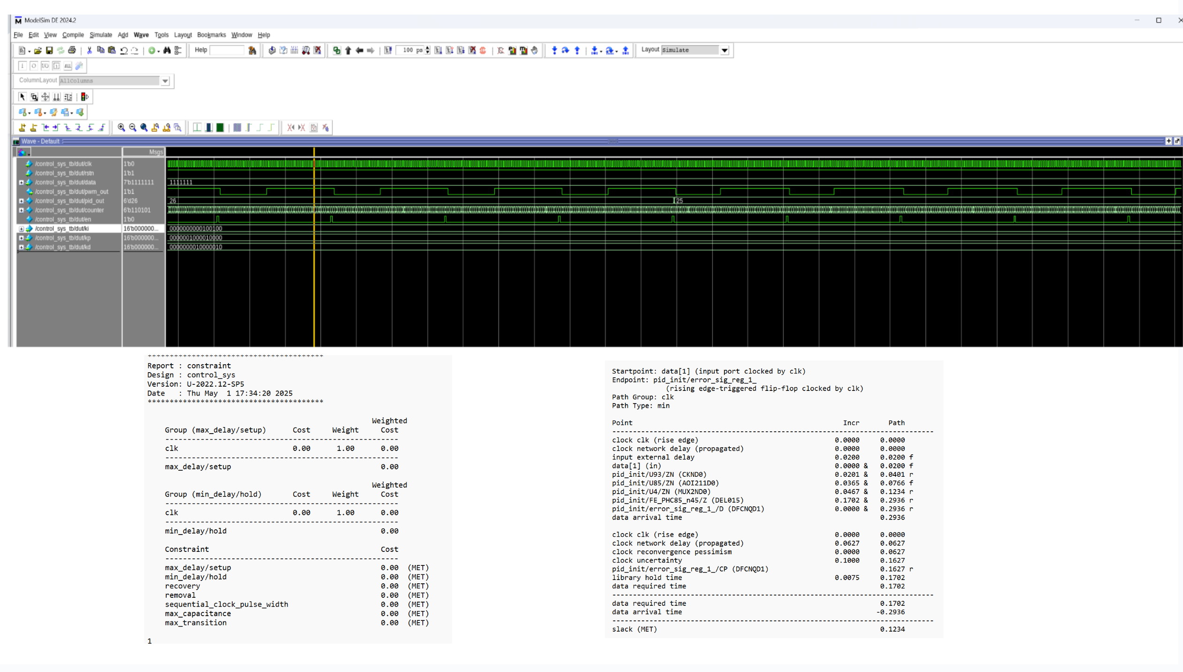Click the zoom out magnifier icon
The image size is (1183, 672).
(132, 127)
